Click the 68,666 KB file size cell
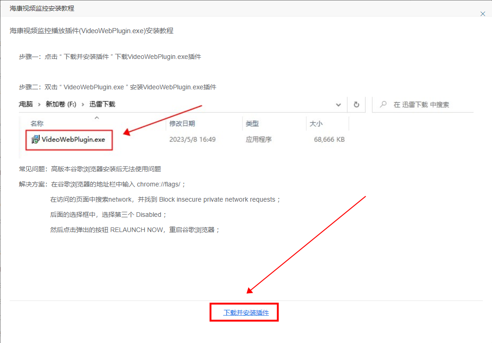This screenshot has width=492, height=343. (329, 140)
